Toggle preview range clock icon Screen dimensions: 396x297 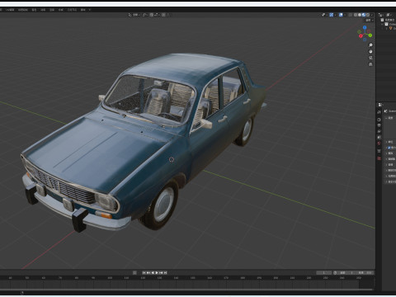pyautogui.click(x=335, y=273)
